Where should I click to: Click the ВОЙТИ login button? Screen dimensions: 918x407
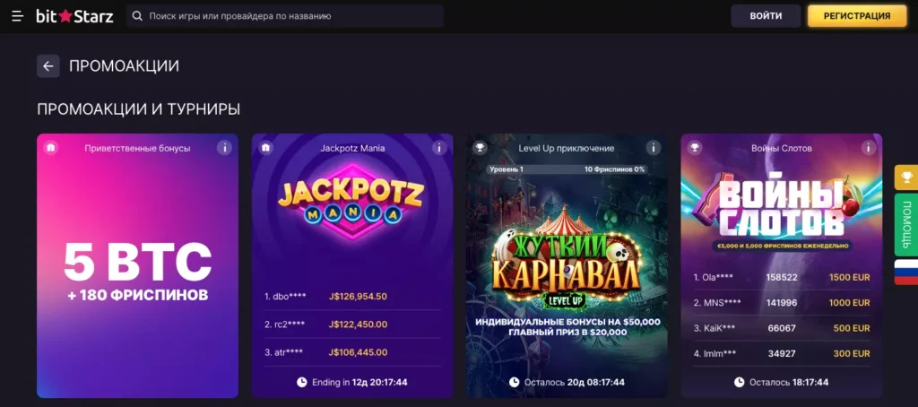click(766, 16)
